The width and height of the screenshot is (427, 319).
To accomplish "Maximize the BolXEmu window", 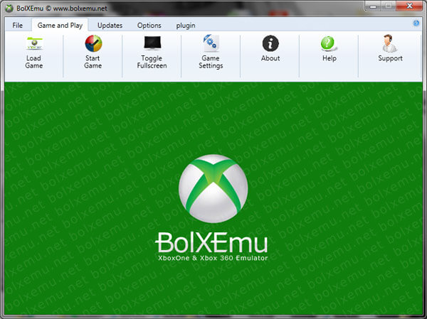I will click(x=389, y=6).
